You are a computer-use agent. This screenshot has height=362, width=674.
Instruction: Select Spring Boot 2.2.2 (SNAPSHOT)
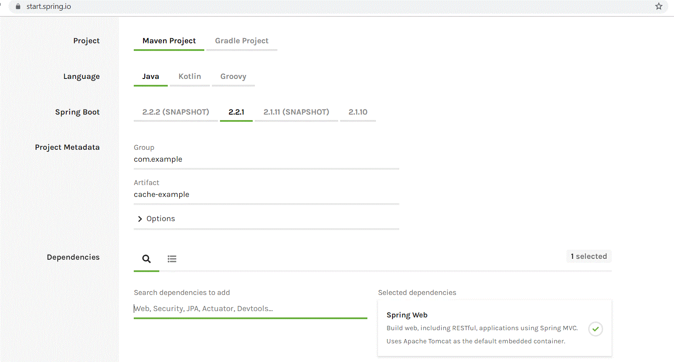pyautogui.click(x=176, y=112)
